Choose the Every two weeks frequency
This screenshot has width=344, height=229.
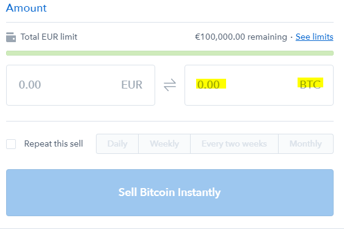pyautogui.click(x=234, y=144)
